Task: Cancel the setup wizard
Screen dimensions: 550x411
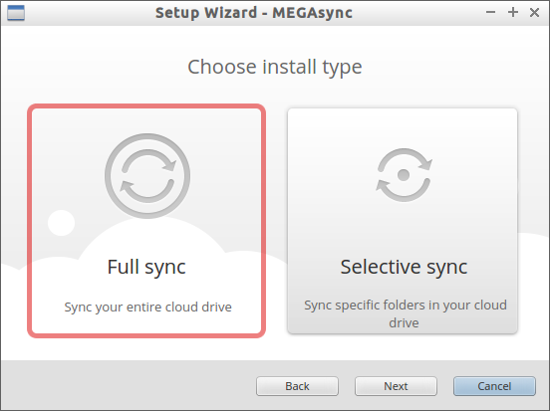Action: (494, 386)
